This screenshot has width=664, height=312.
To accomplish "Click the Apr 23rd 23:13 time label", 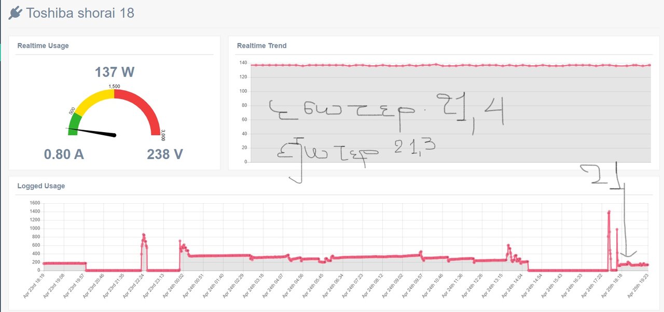I will coord(154,286).
